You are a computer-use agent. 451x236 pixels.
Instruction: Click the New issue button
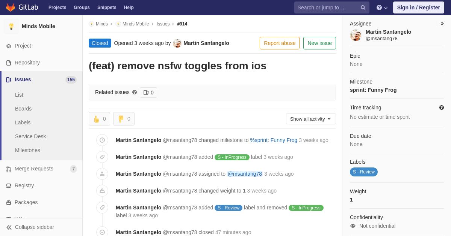click(x=319, y=43)
